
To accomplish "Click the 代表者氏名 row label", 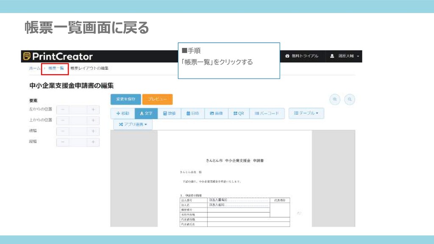I will (x=188, y=225).
